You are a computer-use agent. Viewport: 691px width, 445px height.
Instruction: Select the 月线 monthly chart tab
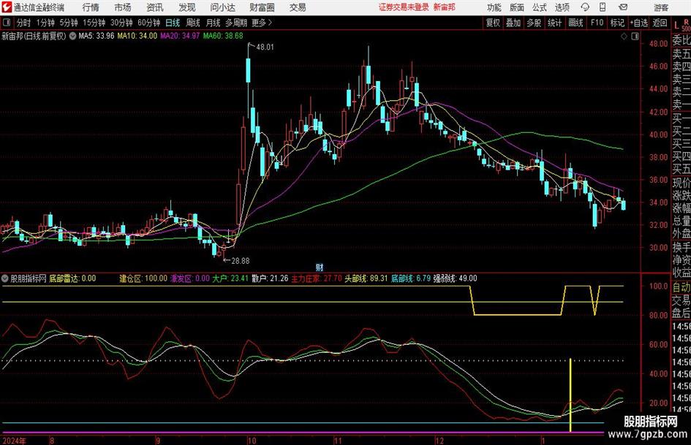coord(214,23)
